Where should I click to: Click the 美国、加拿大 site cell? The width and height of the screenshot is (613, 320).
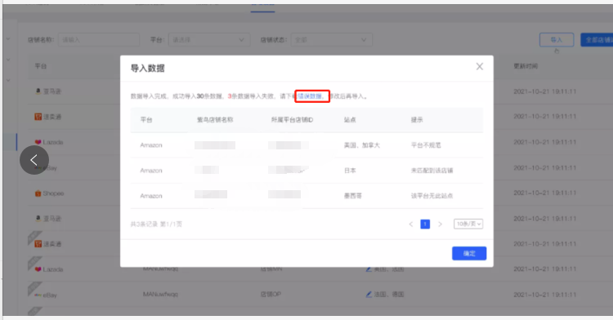361,145
